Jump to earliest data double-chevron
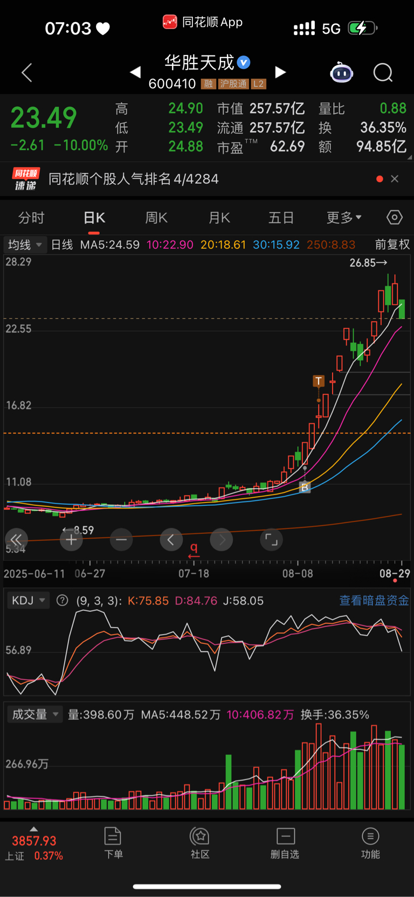The image size is (414, 897). pos(16,539)
